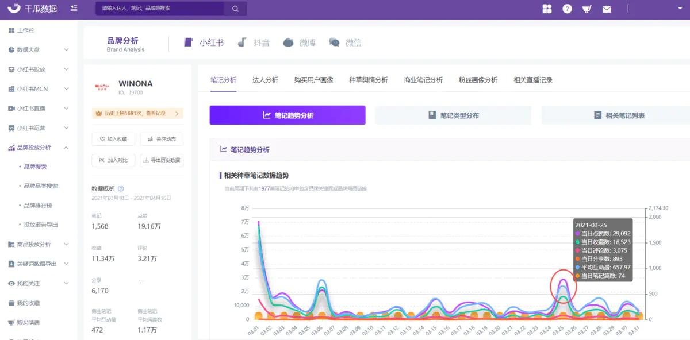Click the 品牌投放分析 chart icon
This screenshot has width=690, height=340.
11,148
